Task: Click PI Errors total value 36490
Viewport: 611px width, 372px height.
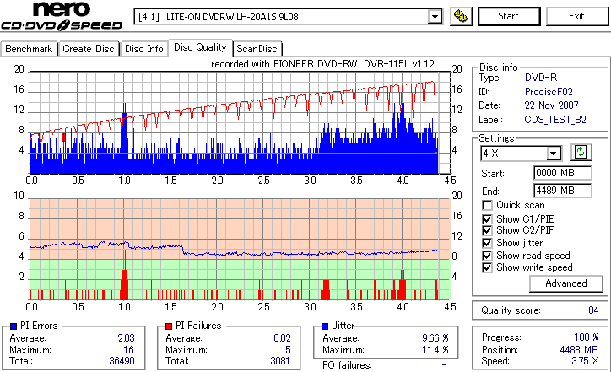Action: click(122, 361)
